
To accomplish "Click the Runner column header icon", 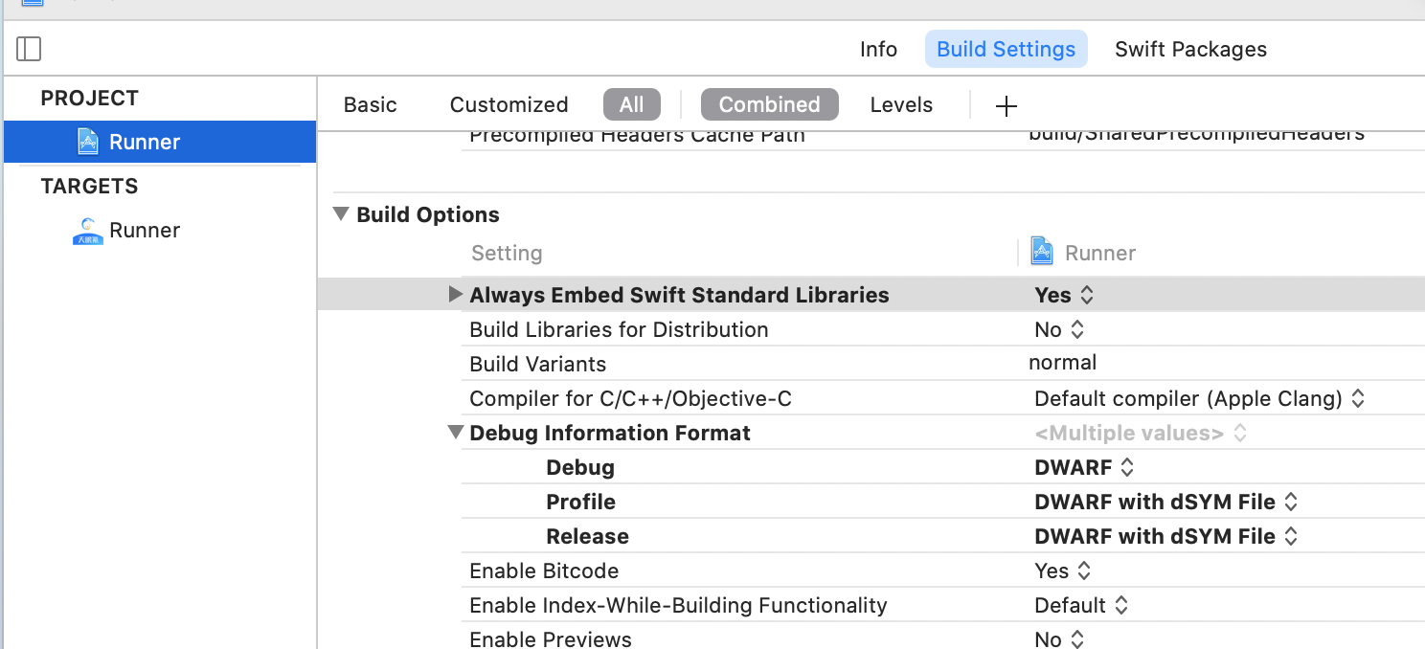I will (1042, 253).
